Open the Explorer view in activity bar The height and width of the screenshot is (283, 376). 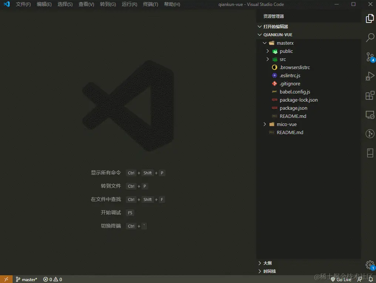tap(370, 19)
